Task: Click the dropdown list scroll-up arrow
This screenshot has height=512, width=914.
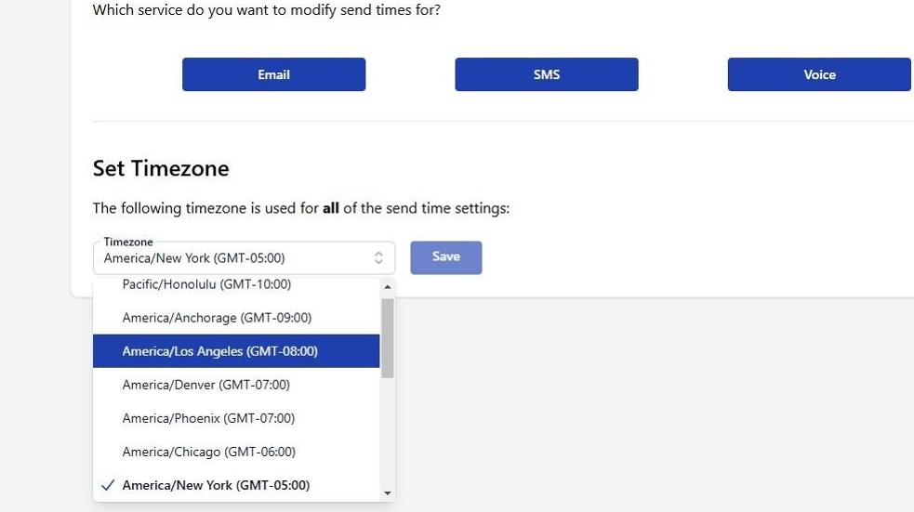Action: [388, 287]
